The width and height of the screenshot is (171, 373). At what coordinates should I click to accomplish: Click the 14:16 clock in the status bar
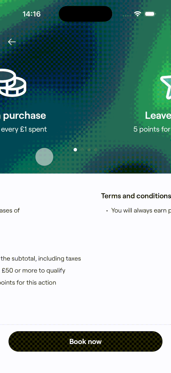(x=32, y=14)
